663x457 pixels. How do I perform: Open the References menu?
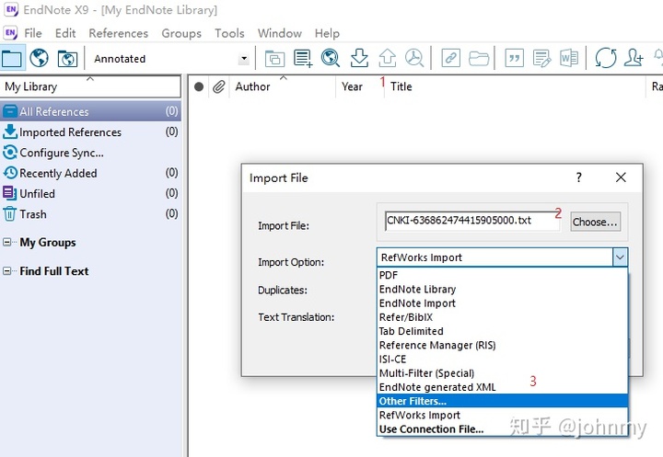tap(119, 33)
